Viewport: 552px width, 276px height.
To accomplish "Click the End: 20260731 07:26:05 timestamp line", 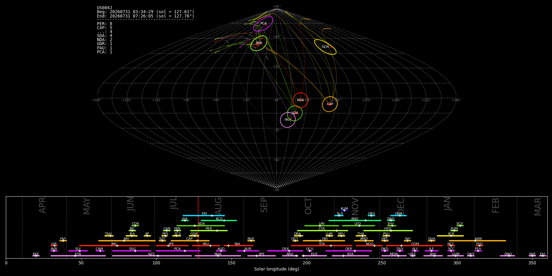I will click(146, 16).
